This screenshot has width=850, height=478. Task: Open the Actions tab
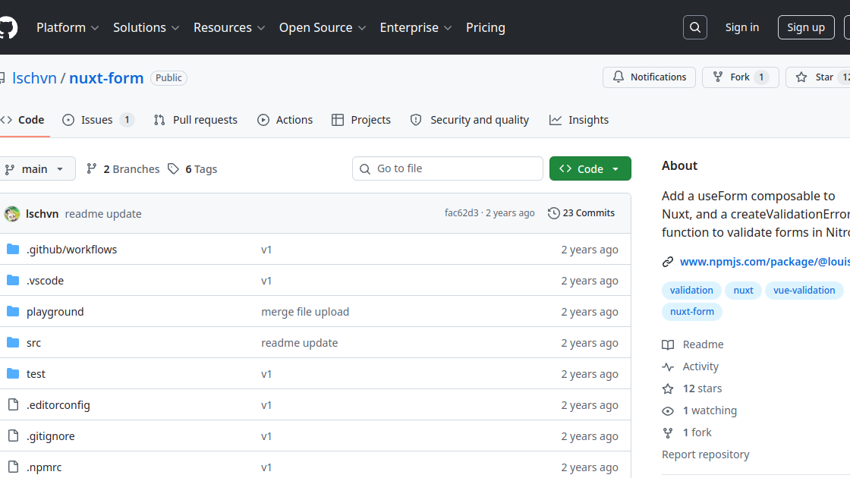(x=285, y=120)
